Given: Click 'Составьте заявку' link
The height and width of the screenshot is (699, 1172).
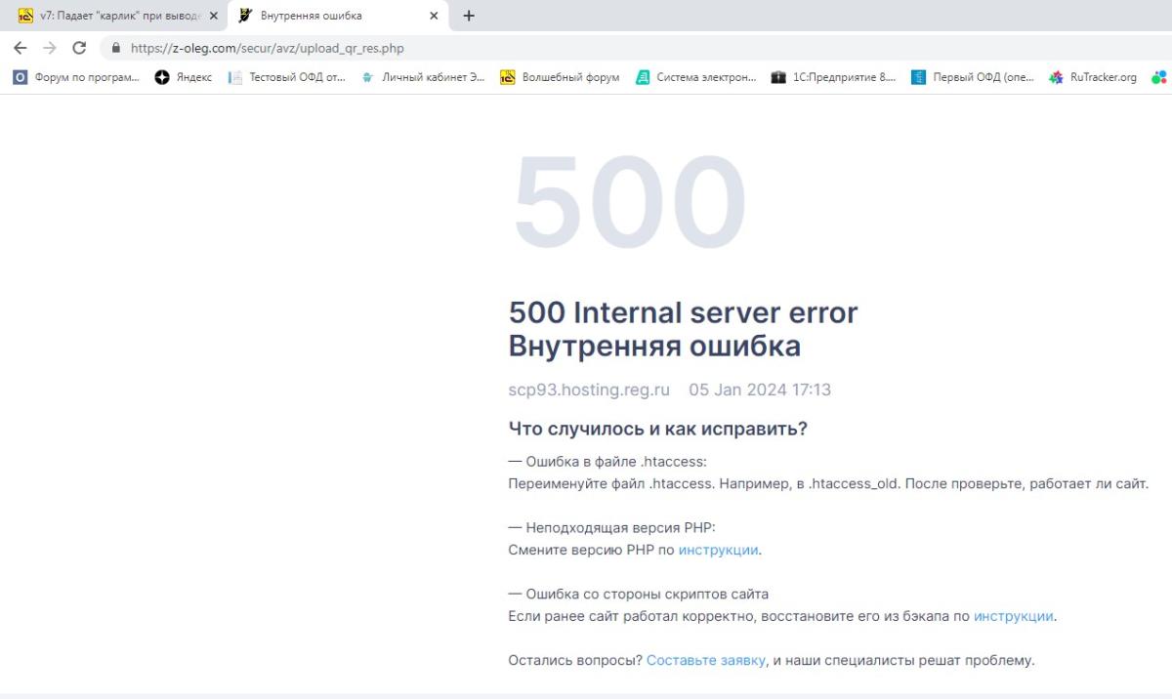Looking at the screenshot, I should 705,661.
